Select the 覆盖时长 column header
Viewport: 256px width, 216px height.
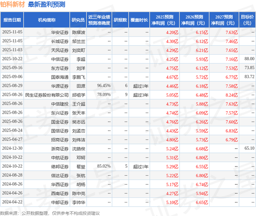click(x=139, y=20)
